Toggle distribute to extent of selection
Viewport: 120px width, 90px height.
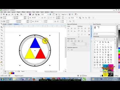coord(68,50)
